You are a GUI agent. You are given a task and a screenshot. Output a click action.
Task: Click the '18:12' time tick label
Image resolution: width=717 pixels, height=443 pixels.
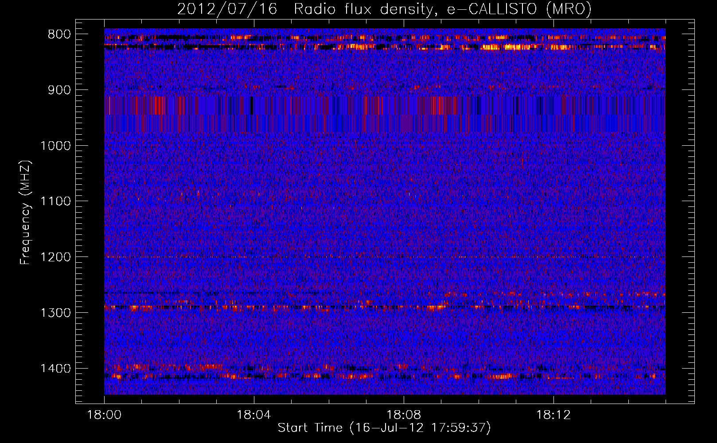[553, 415]
